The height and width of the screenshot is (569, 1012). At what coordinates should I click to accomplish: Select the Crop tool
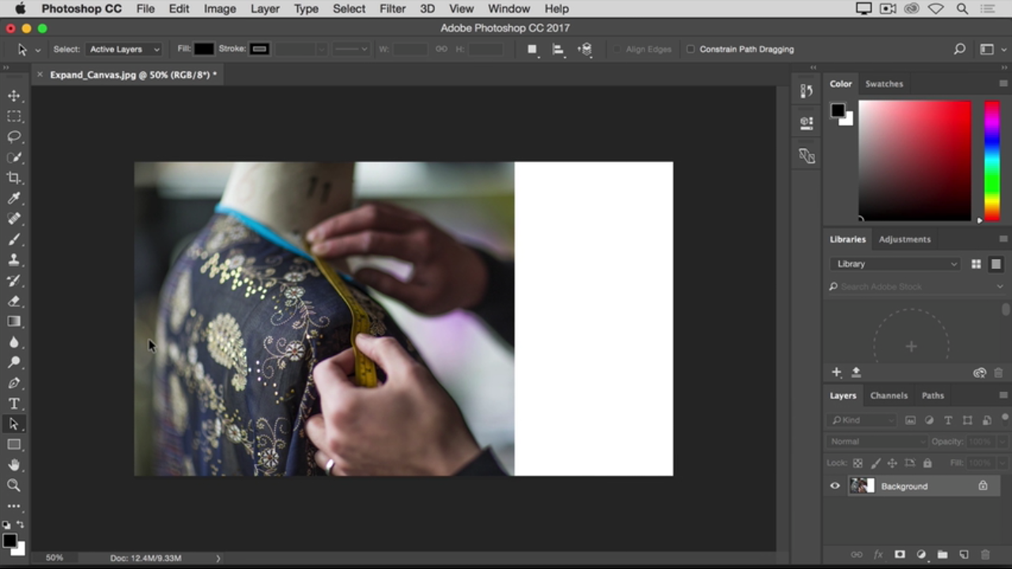coord(14,178)
